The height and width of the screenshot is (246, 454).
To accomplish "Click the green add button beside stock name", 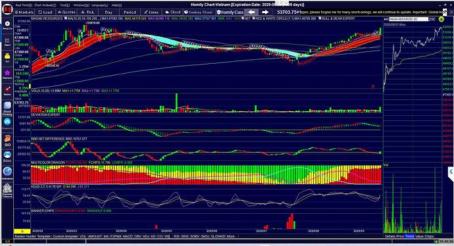I will click(441, 19).
